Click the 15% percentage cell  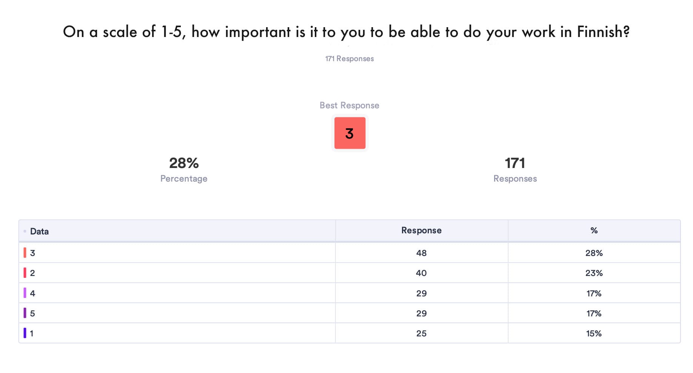(x=594, y=333)
